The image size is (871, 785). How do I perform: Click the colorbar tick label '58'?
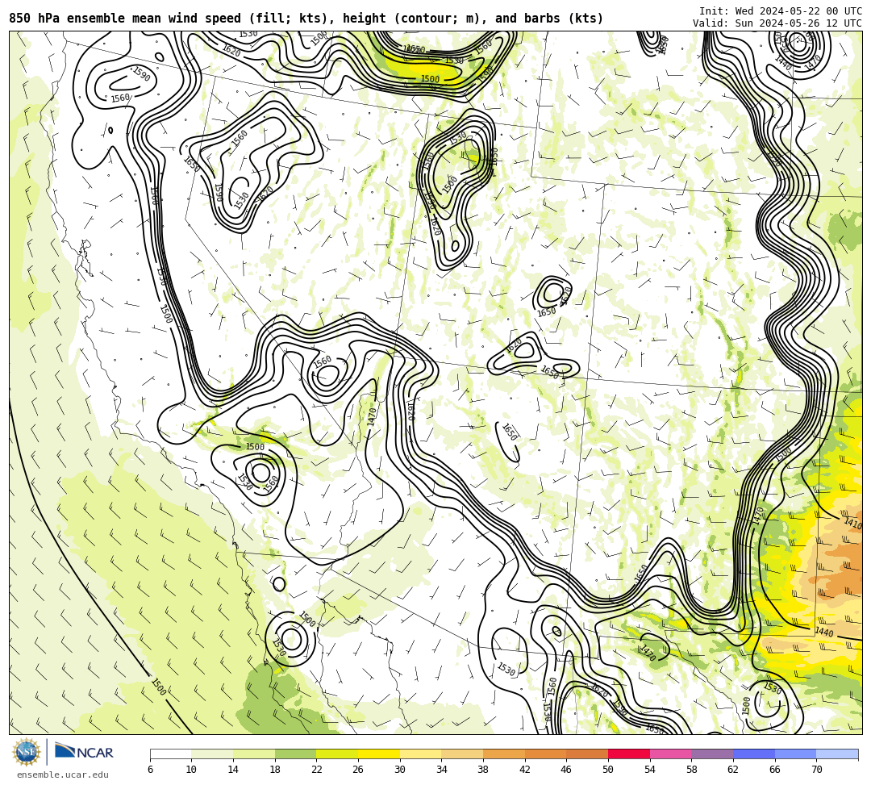(691, 770)
